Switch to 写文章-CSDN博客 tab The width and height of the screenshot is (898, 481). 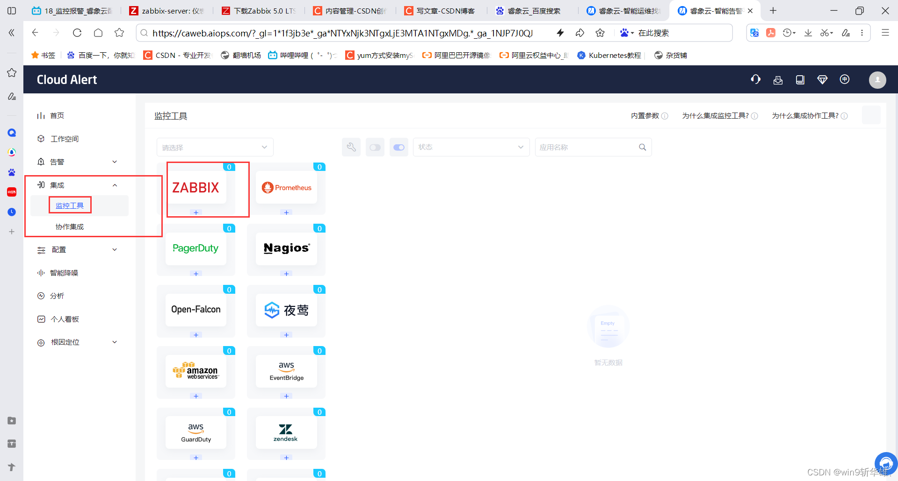(442, 11)
